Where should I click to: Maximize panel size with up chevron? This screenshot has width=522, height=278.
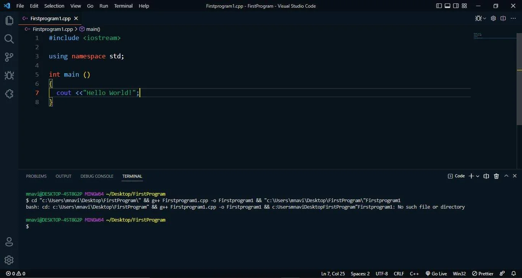pos(506,176)
